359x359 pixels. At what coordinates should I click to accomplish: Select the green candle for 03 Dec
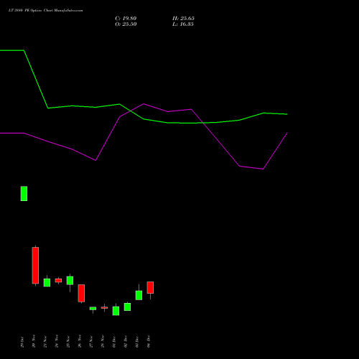tap(139, 295)
